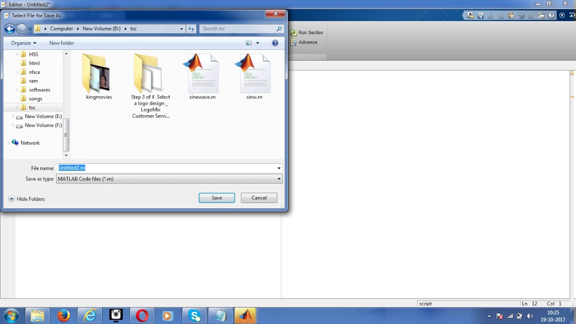Viewport: 576px width, 324px height.
Task: Click the network signal tray icon
Action: coord(510,316)
